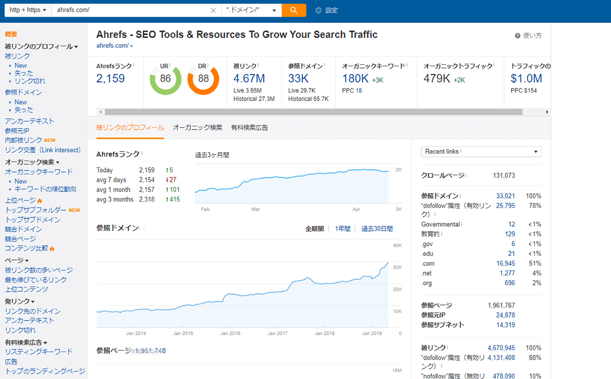This screenshot has width=611, height=379.
Task: Clear the URL field with X icon
Action: 213,11
